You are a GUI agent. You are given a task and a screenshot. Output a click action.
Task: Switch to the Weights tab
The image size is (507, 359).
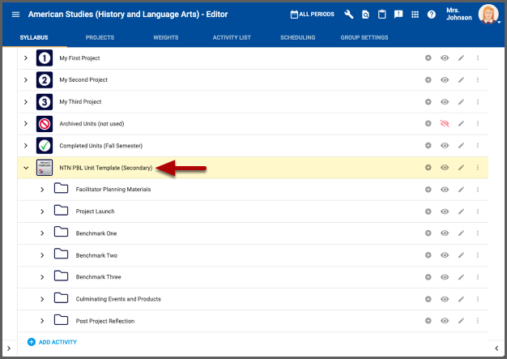(x=165, y=37)
